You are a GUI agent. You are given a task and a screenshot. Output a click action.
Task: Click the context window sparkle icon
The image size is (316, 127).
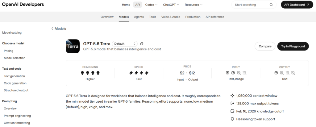tap(232, 96)
